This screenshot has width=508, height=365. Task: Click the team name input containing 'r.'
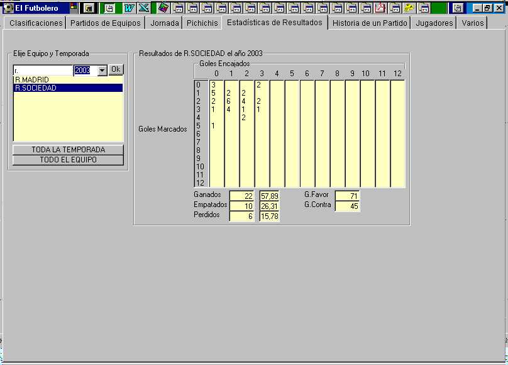click(43, 70)
